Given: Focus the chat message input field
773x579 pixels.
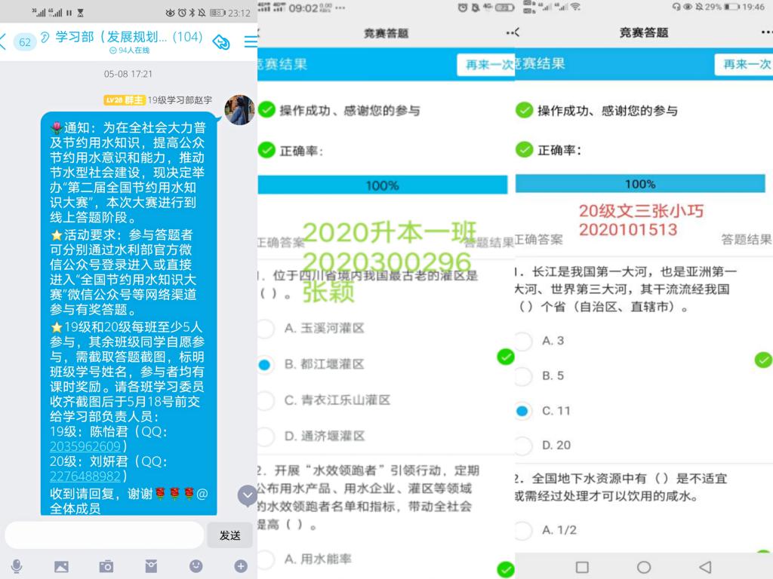Looking at the screenshot, I should tap(104, 535).
